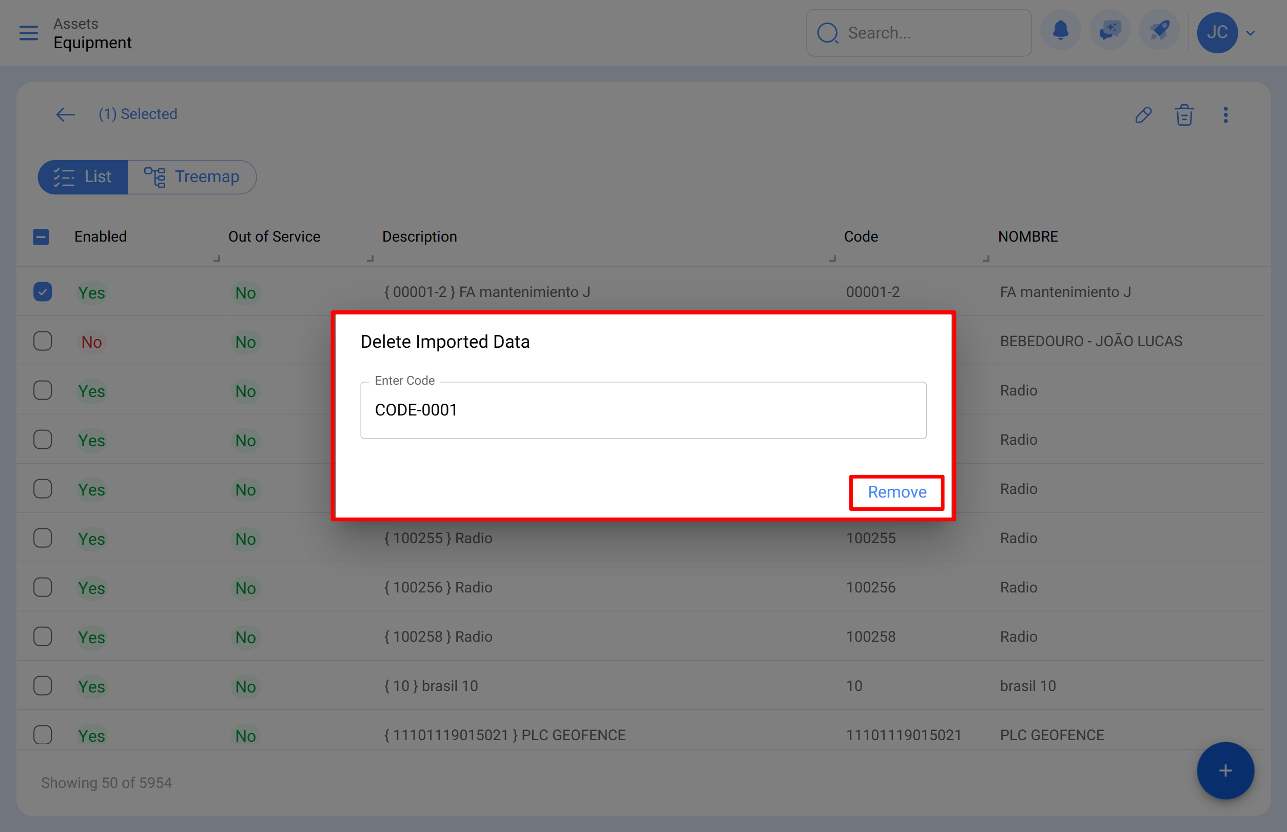Viewport: 1287px width, 832px height.
Task: Click the NOMBRE column header
Action: pos(1027,236)
